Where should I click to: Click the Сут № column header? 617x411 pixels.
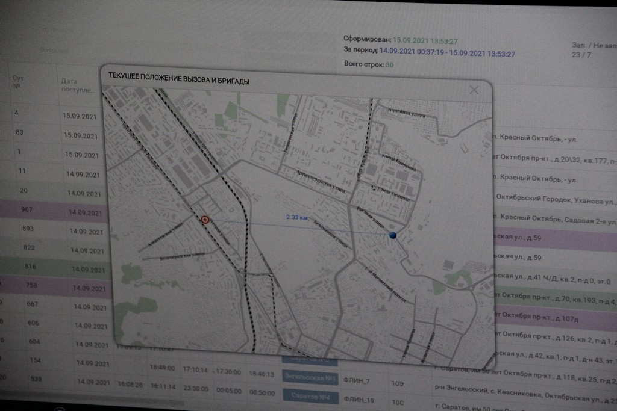[17, 82]
